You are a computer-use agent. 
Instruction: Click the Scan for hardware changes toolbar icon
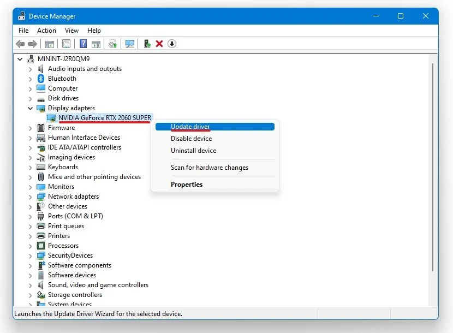point(129,44)
